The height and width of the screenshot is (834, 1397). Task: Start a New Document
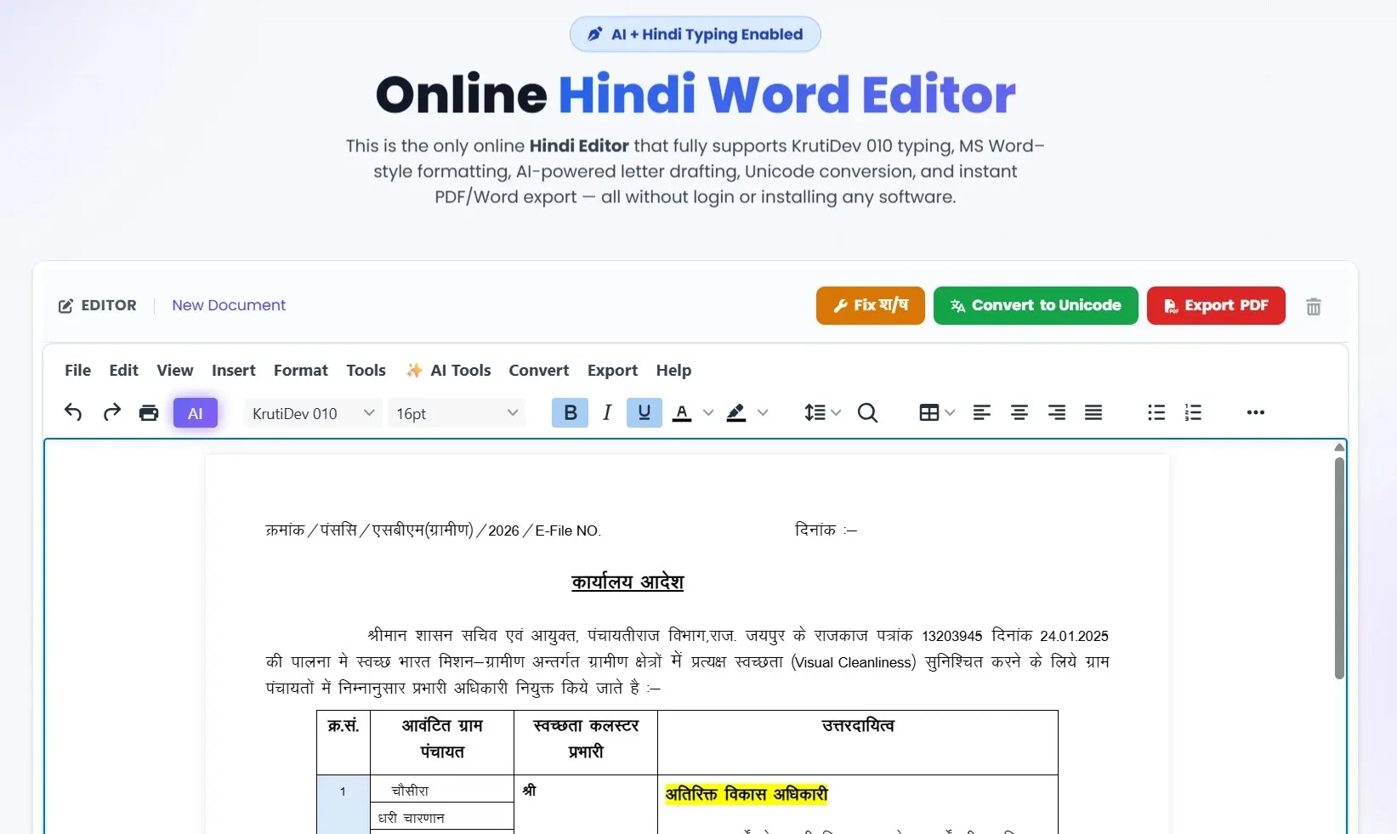(x=228, y=305)
